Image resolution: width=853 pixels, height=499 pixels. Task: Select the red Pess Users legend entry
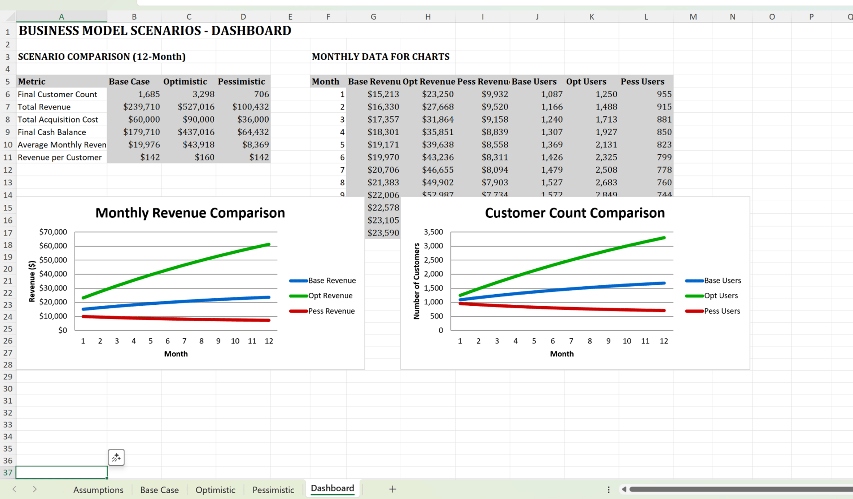click(721, 311)
